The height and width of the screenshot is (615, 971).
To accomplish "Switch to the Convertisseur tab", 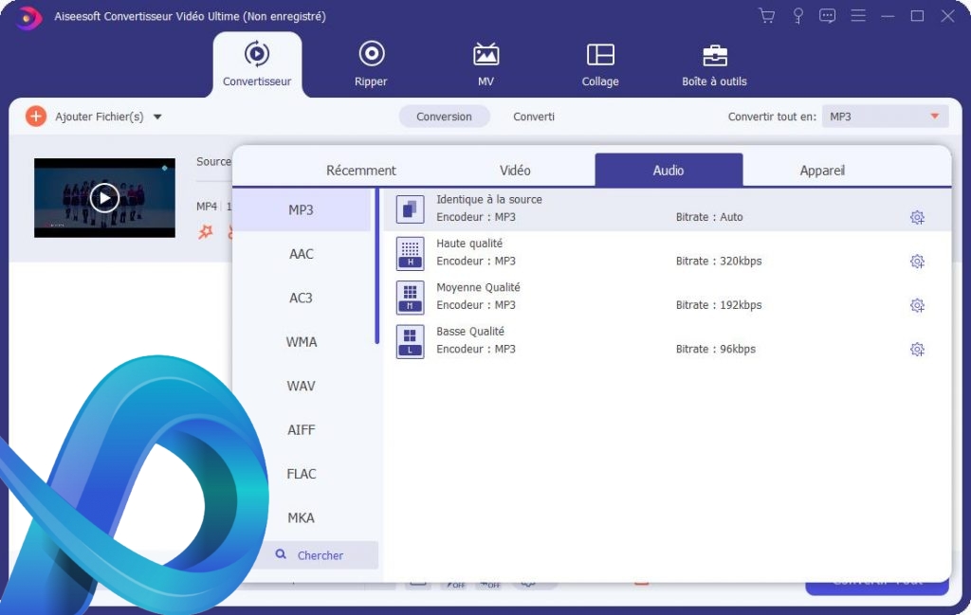I will pos(257,64).
